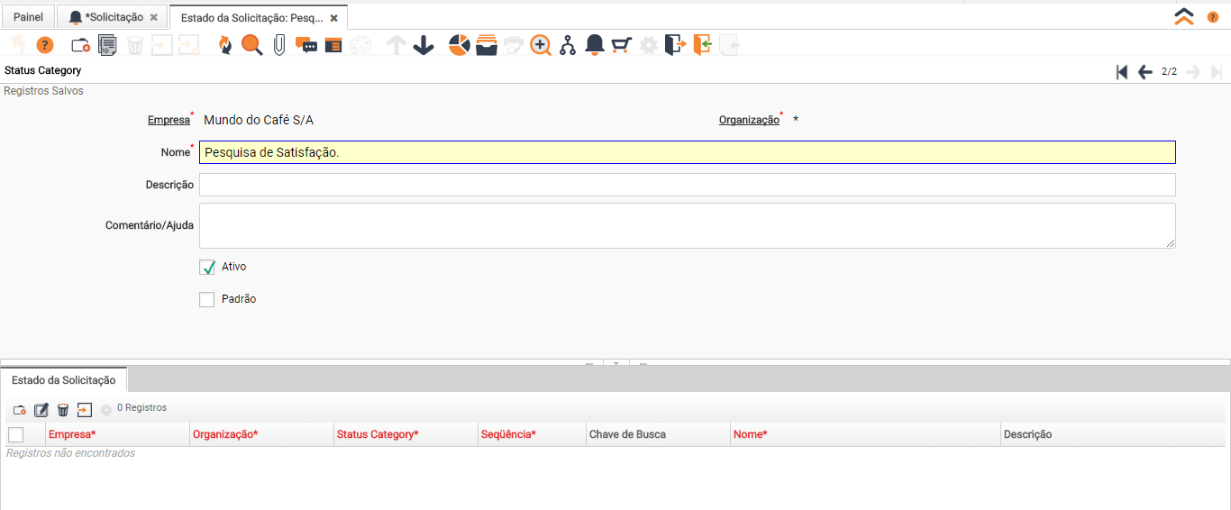The width and height of the screenshot is (1231, 510).
Task: Click the orange Help question mark toolbar icon
Action: pos(44,45)
